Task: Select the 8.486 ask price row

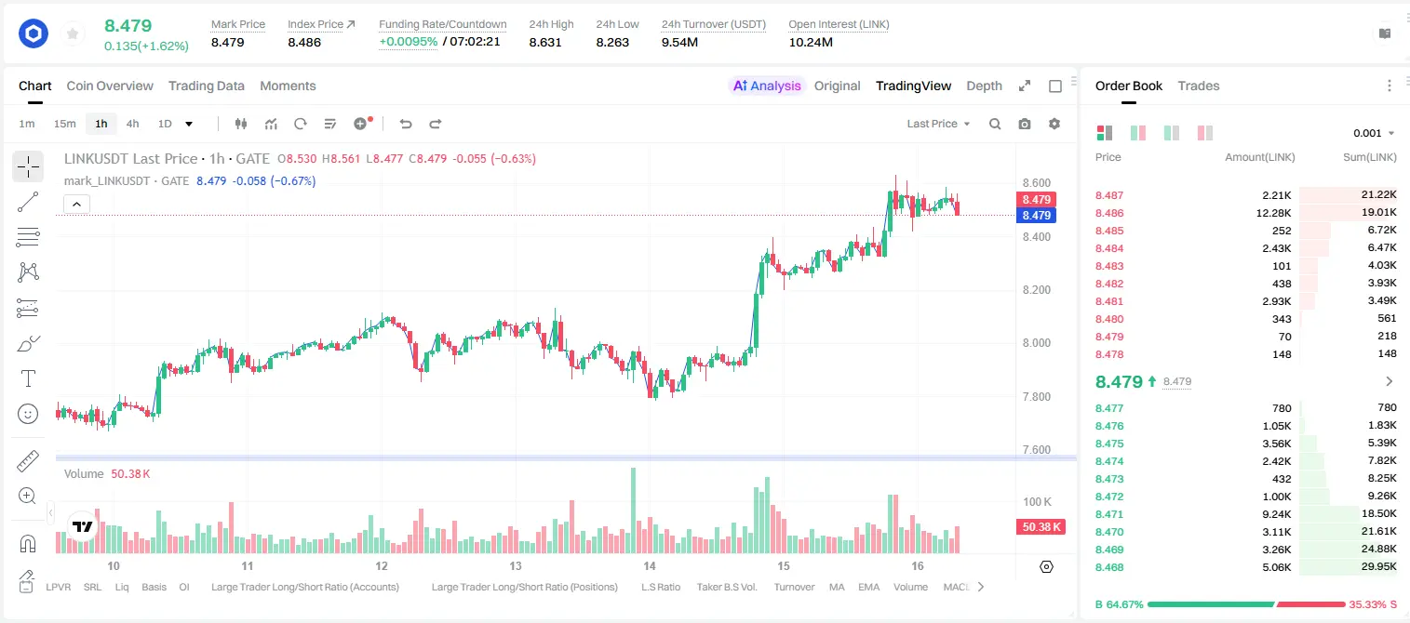Action: tap(1246, 213)
